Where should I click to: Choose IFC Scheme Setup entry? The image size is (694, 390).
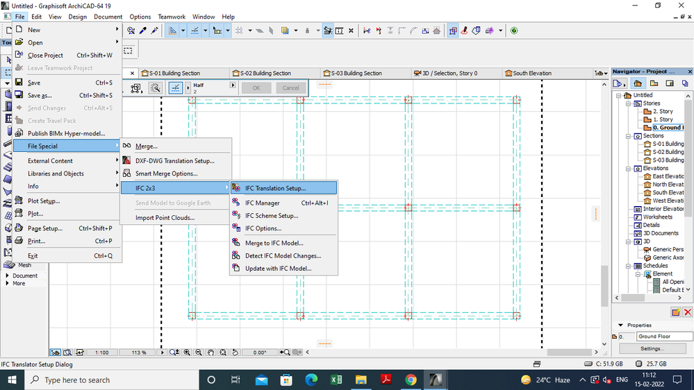[x=283, y=216]
